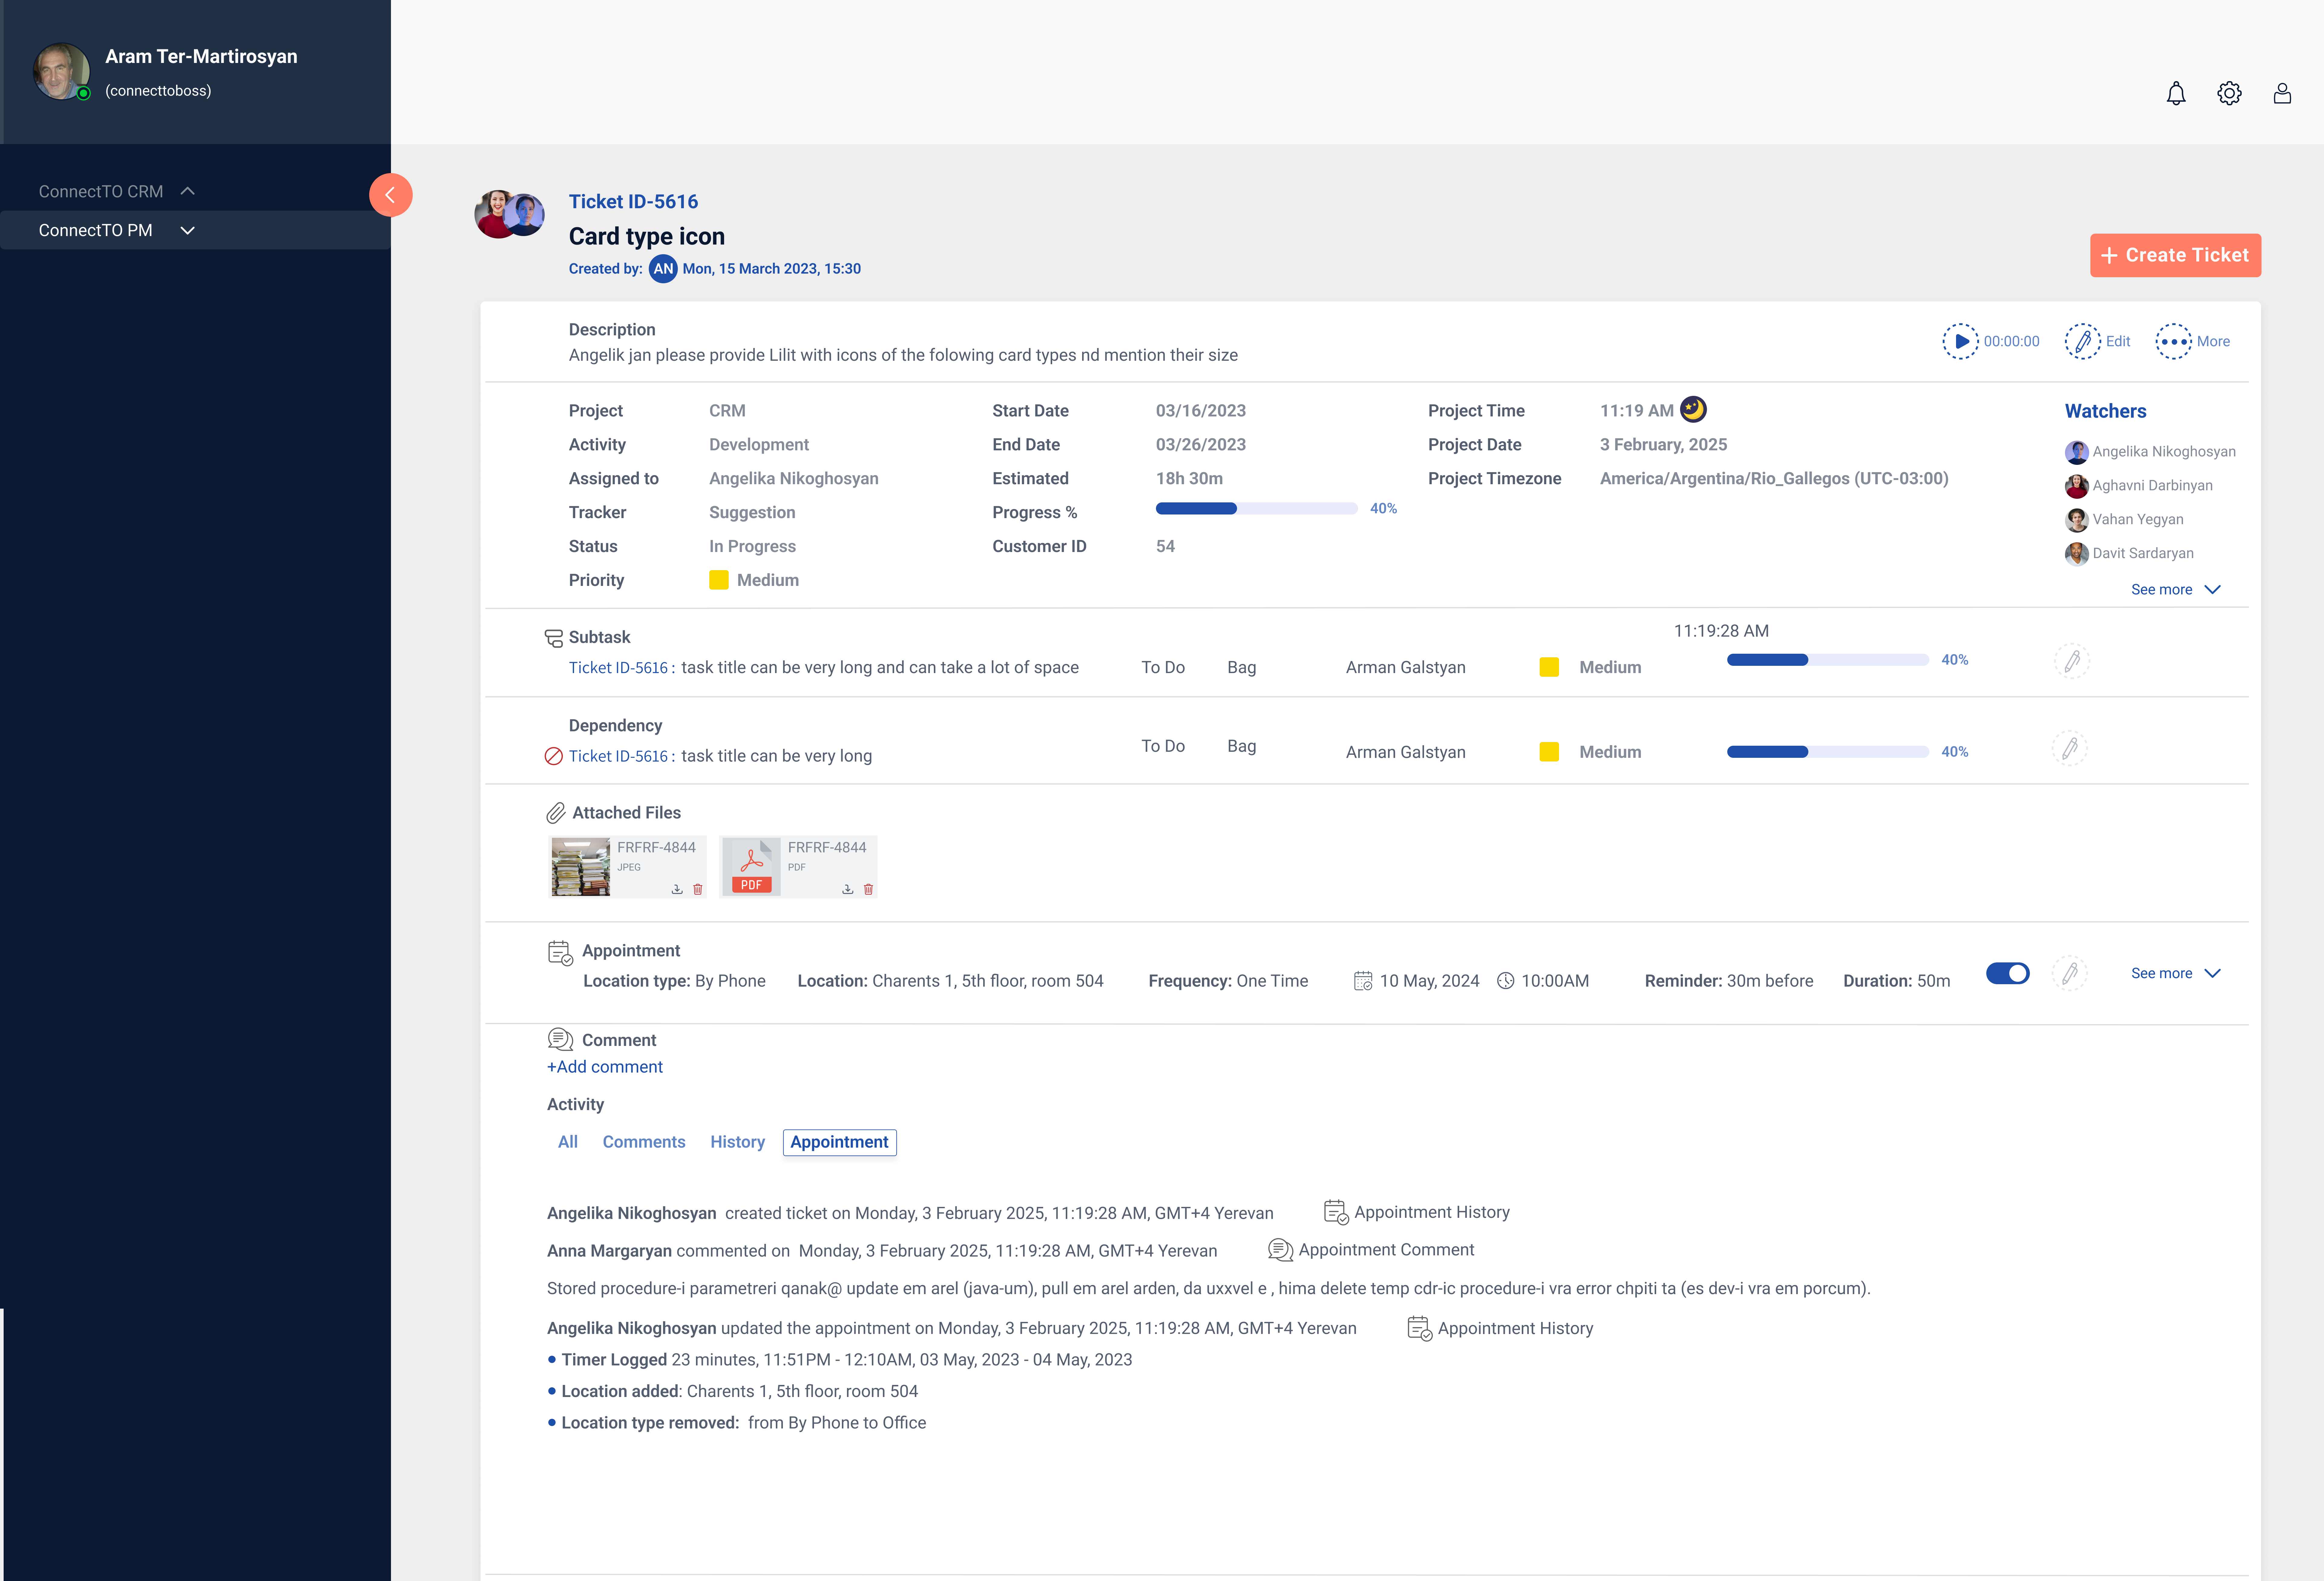
Task: Expand the ConnectTO PM menu
Action: tap(187, 230)
